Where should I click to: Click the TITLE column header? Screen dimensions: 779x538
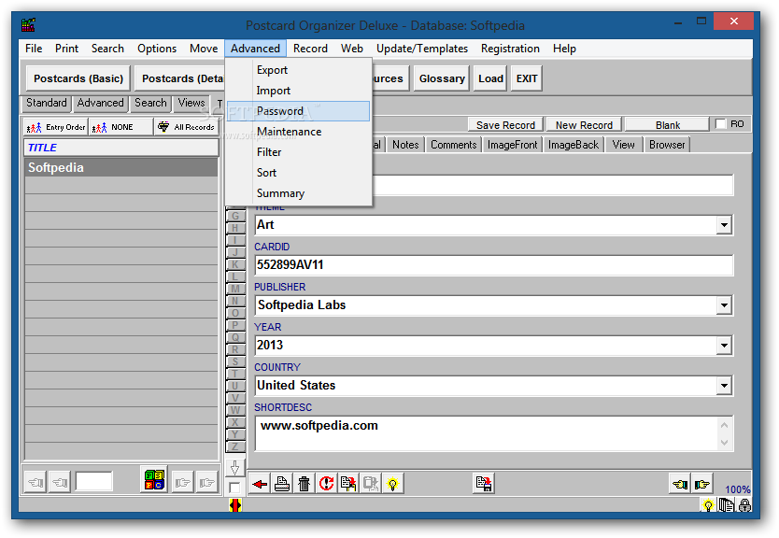point(121,148)
